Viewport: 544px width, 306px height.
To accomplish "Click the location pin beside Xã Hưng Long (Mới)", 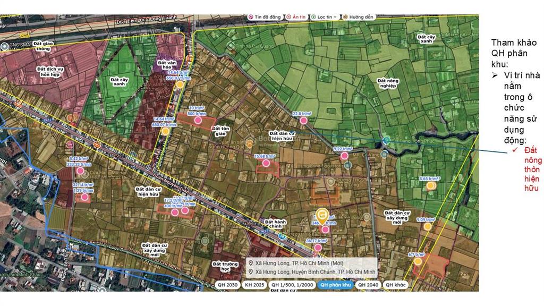I will tap(251, 262).
